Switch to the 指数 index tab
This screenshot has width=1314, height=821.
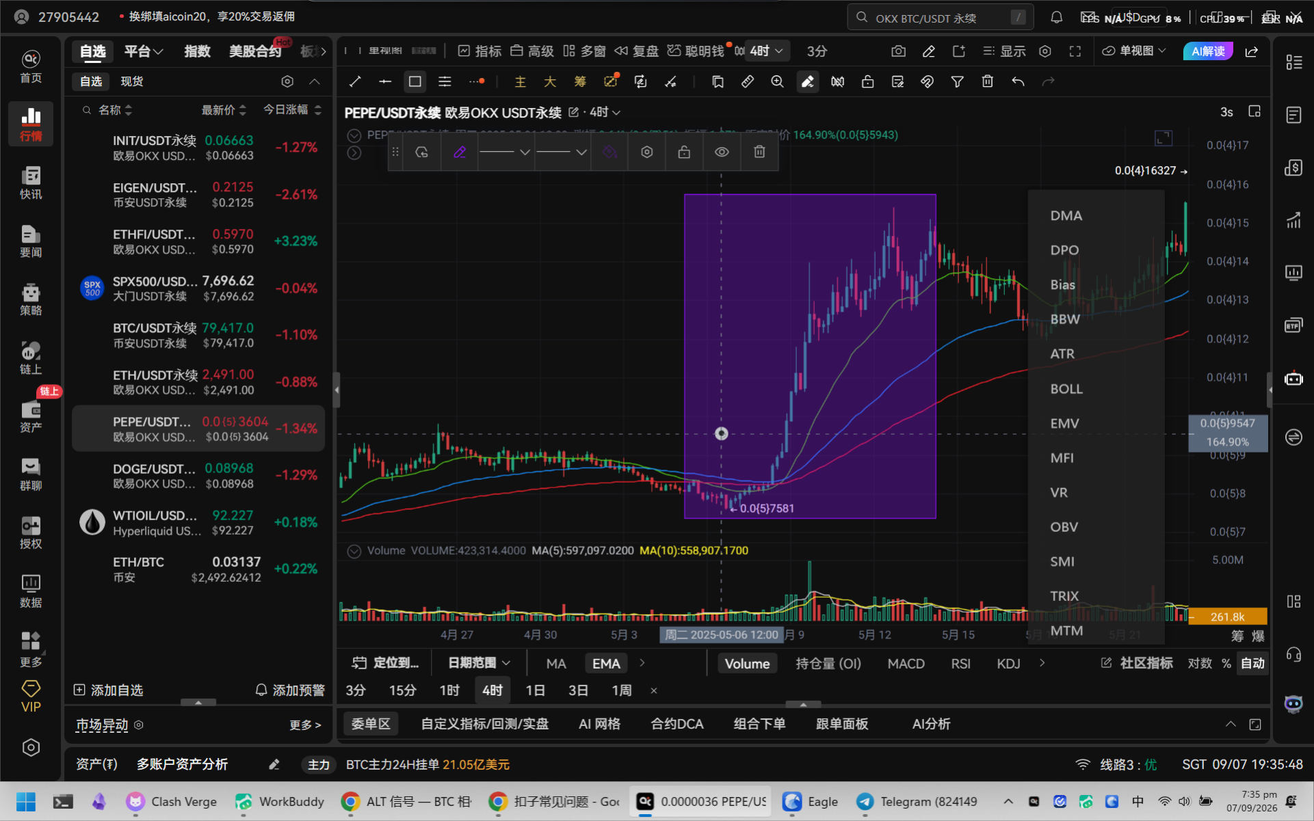coord(197,51)
